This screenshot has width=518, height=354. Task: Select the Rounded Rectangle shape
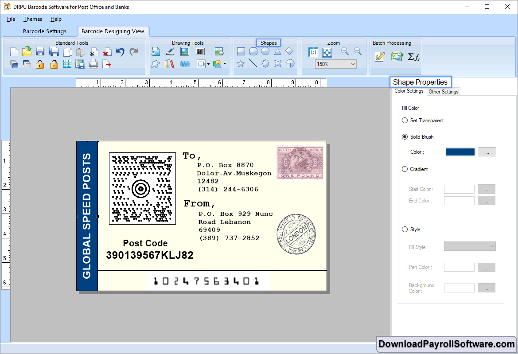[253, 51]
